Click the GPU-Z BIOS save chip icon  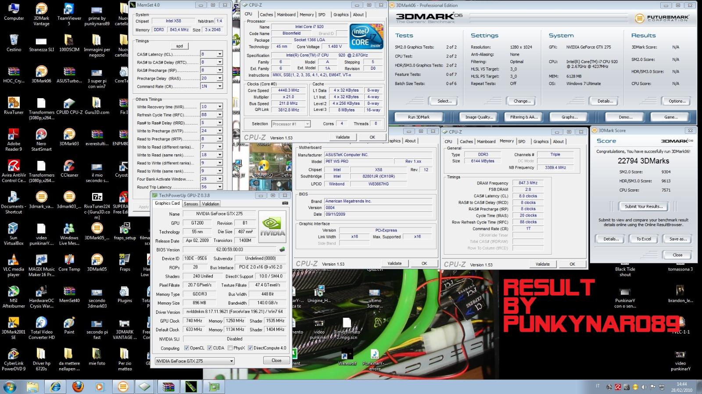click(x=282, y=249)
